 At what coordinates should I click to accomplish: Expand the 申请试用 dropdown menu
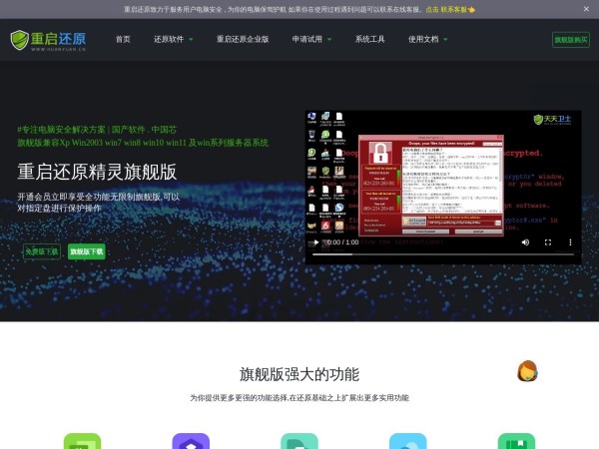tap(312, 40)
